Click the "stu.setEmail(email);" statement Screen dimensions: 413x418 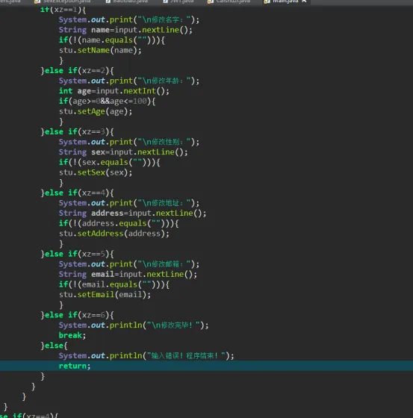[105, 295]
